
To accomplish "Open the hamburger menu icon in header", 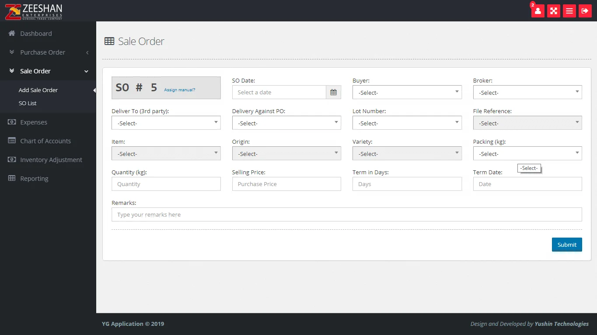I will click(x=569, y=11).
